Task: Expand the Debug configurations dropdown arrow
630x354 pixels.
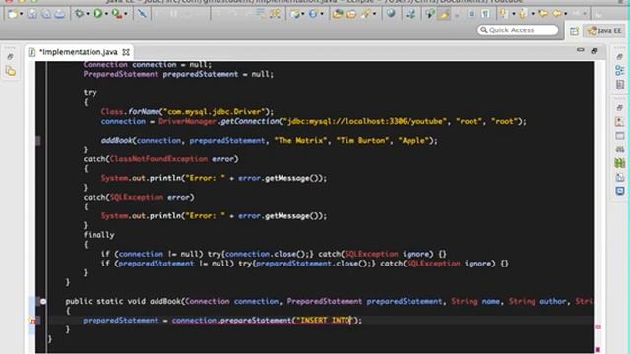Action: pyautogui.click(x=88, y=14)
